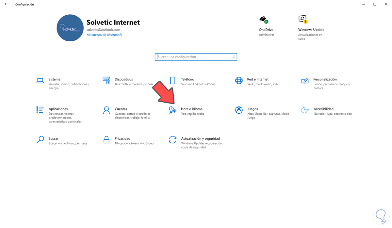This screenshot has height=228, width=392.
Task: Click the Dispositivos devices icon
Action: pos(106,80)
